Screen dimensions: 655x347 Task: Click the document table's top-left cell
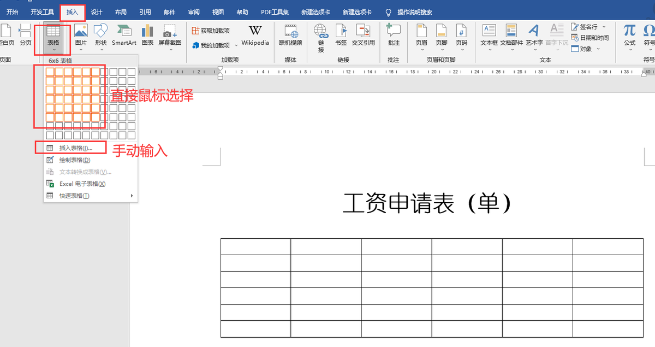[x=255, y=246]
